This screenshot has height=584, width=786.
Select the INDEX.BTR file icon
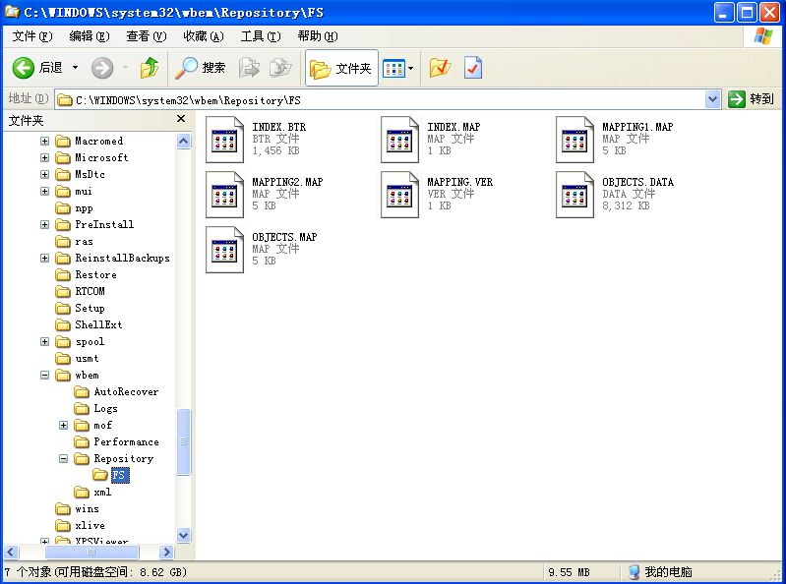tap(224, 140)
